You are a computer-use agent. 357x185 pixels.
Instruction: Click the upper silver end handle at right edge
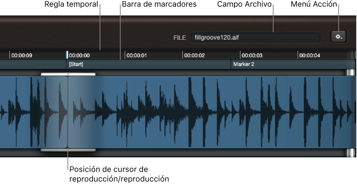click(x=350, y=73)
